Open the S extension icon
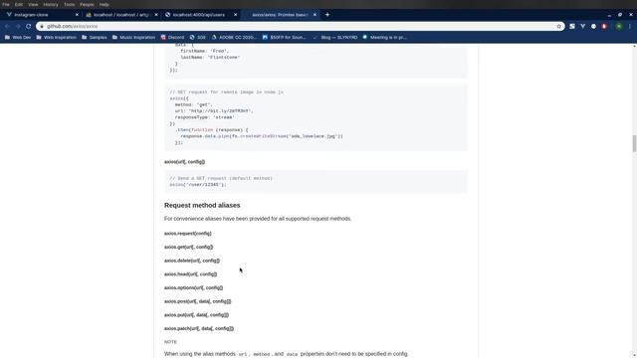This screenshot has width=637, height=358. tap(572, 26)
